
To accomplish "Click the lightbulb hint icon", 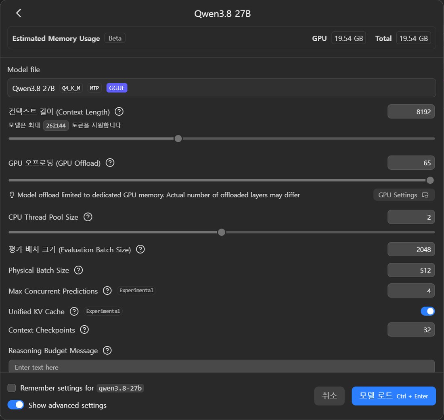I will tap(12, 195).
